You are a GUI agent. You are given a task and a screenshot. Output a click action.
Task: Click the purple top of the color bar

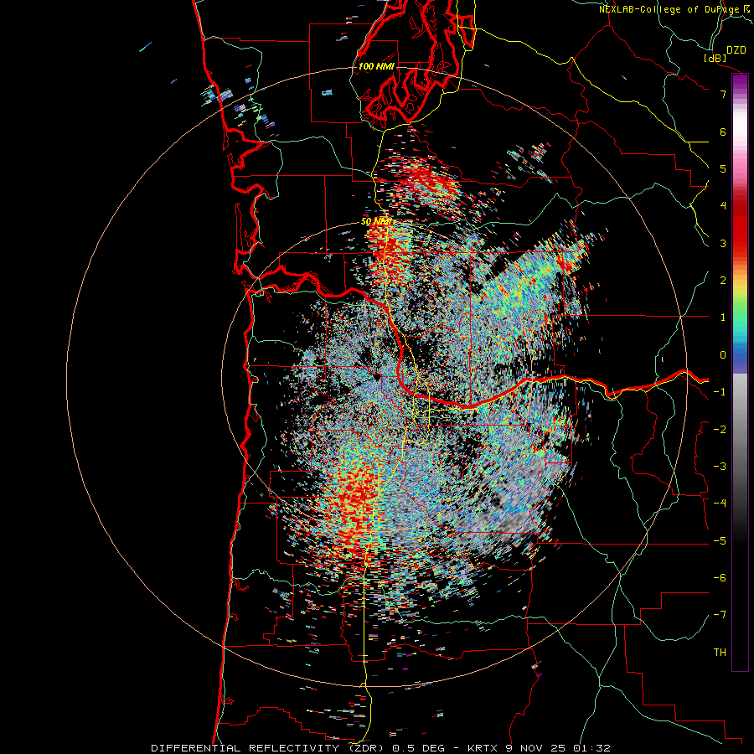click(x=740, y=82)
